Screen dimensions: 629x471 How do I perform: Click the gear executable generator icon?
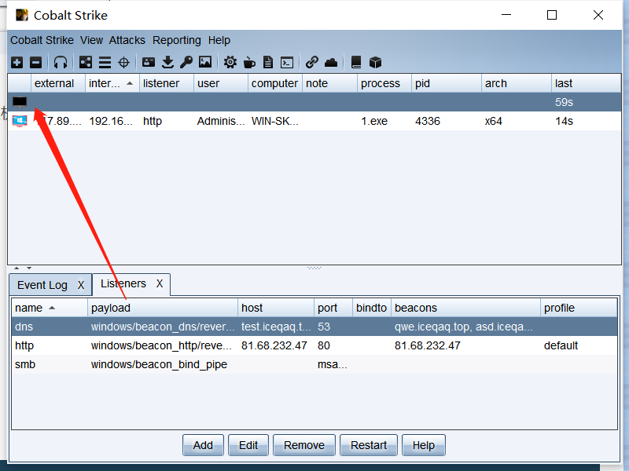tap(230, 63)
